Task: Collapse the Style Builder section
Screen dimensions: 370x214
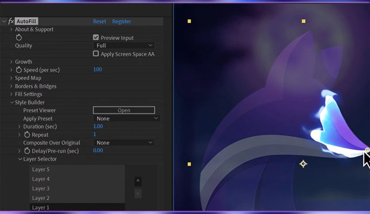Action: pos(12,102)
